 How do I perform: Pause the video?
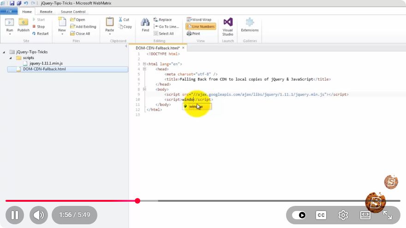[x=15, y=215]
